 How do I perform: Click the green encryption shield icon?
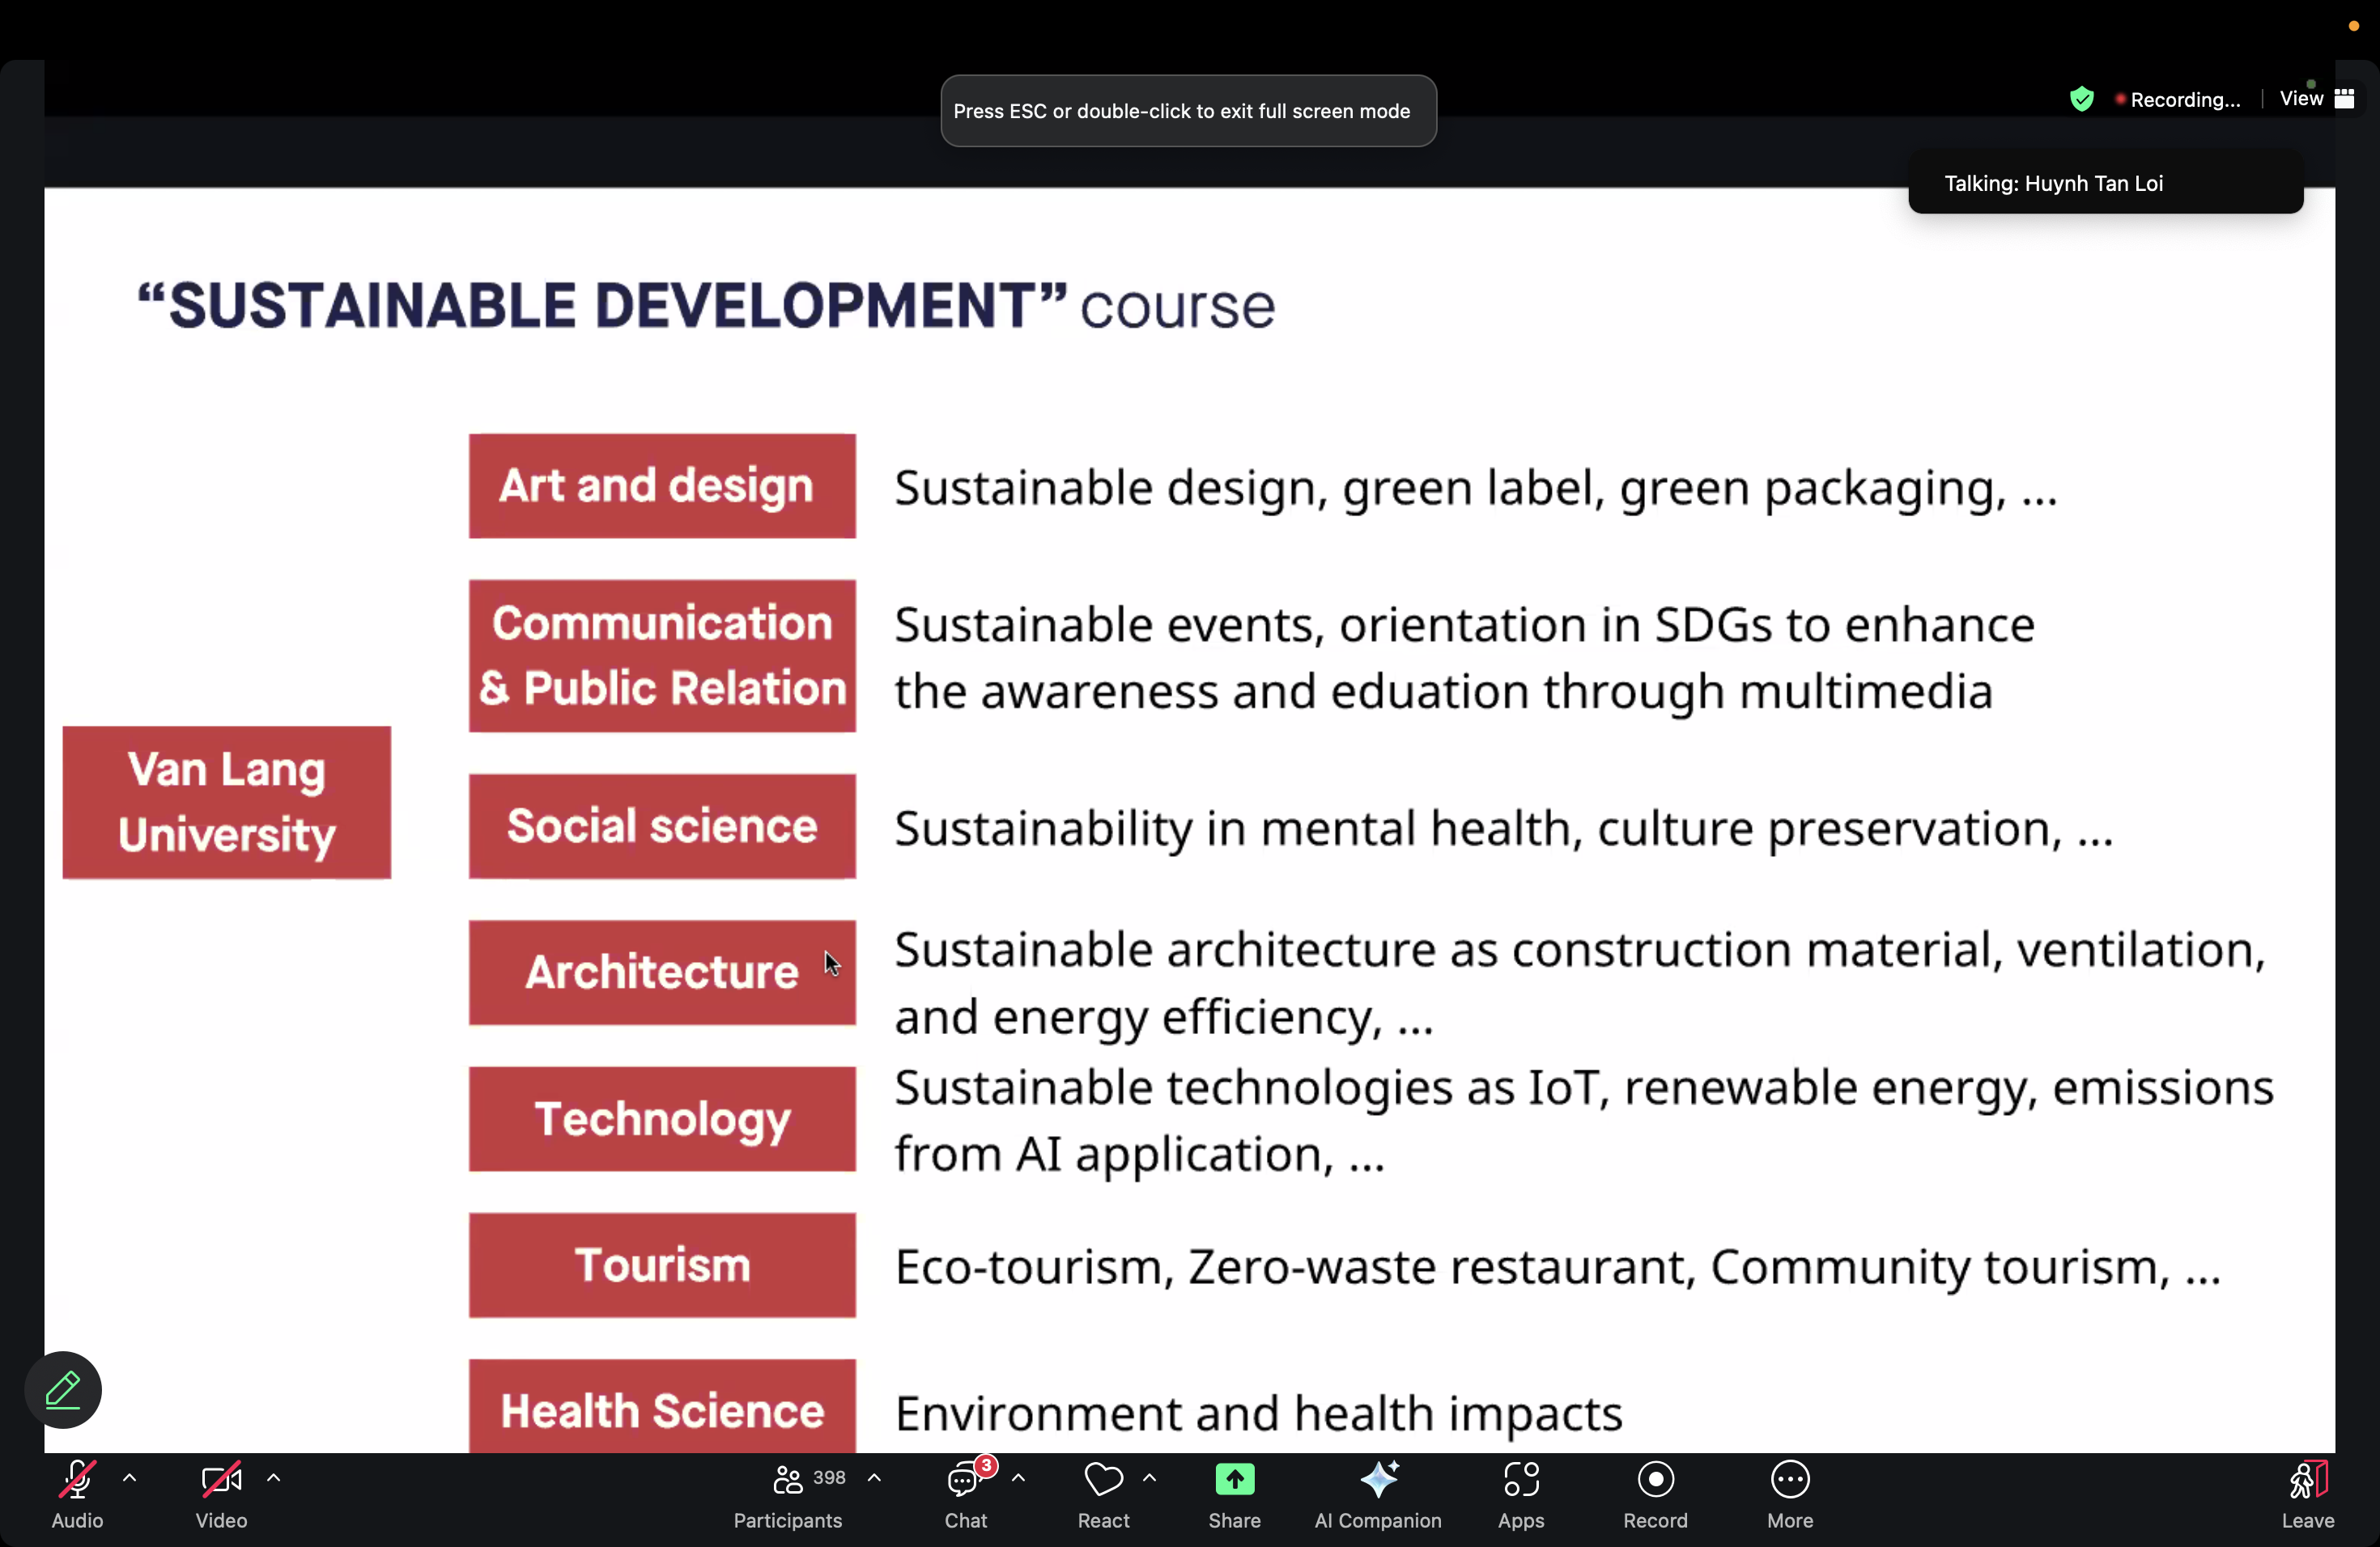tap(2082, 99)
